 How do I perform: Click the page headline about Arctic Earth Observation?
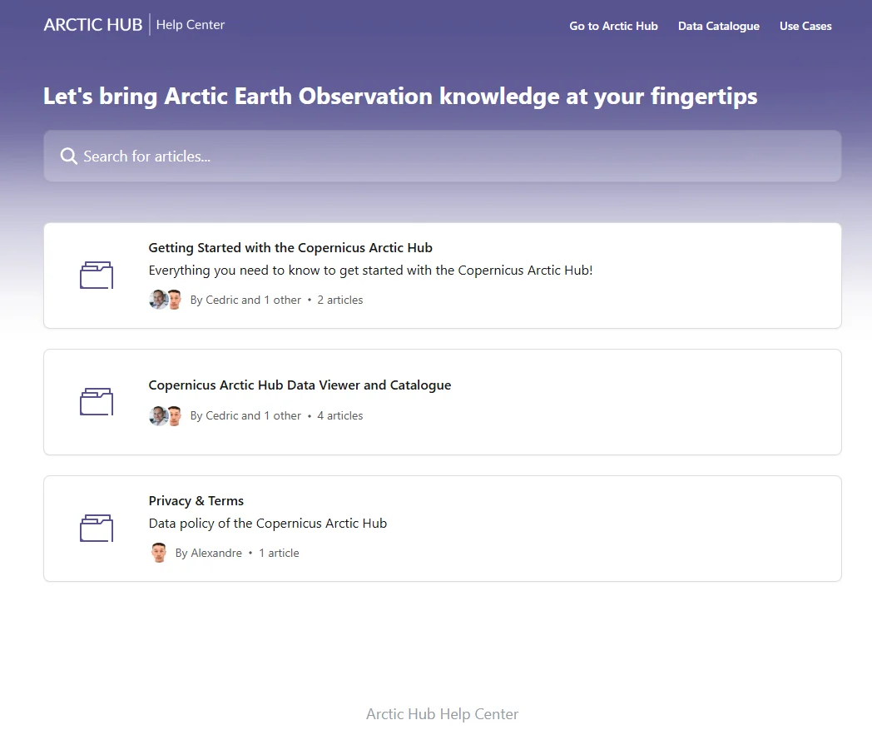pyautogui.click(x=400, y=97)
